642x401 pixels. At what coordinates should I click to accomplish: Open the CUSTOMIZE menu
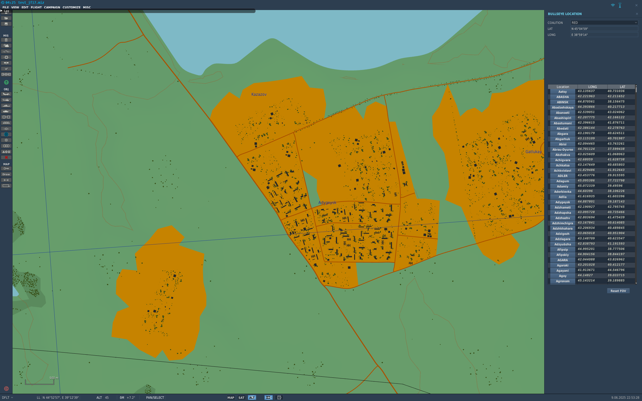71,8
